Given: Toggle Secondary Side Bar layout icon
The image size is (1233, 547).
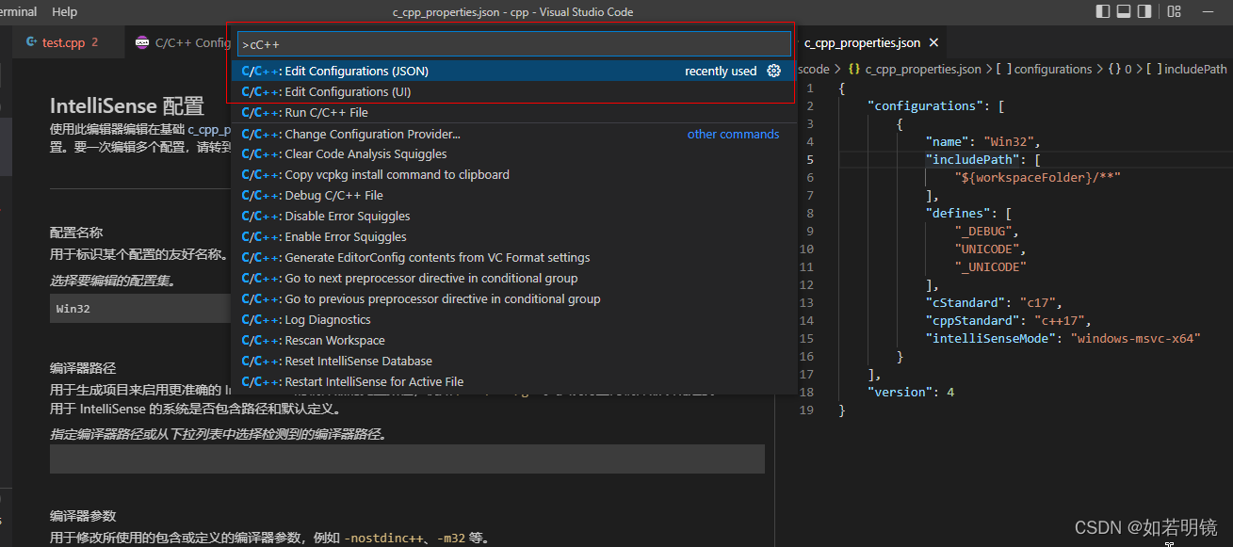Looking at the screenshot, I should tap(1144, 11).
